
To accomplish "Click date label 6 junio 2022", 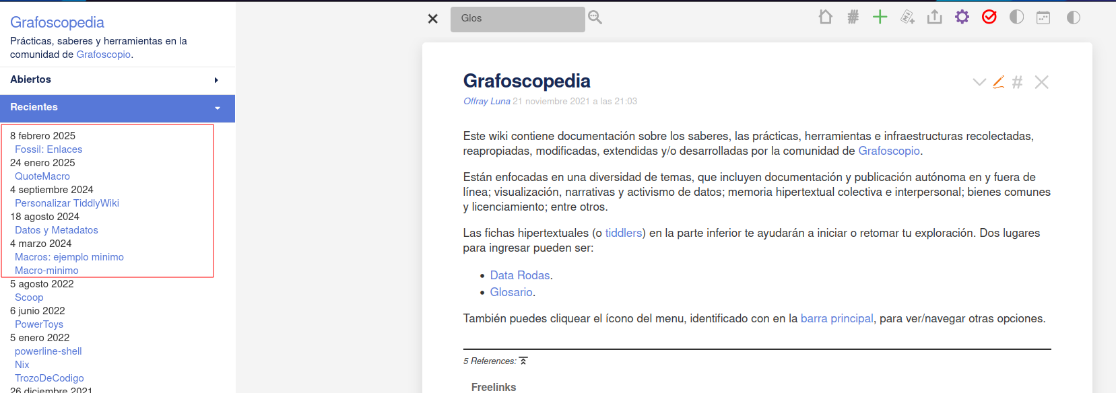I will tap(38, 311).
